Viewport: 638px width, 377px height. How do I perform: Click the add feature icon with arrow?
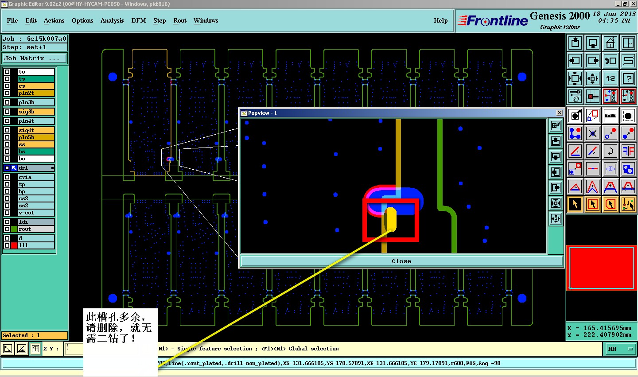tap(575, 116)
